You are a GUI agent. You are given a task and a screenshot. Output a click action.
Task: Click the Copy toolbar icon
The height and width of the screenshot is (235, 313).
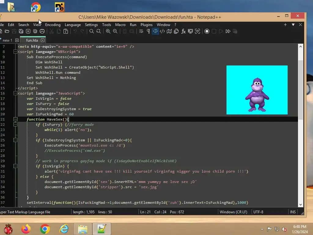coord(59,32)
